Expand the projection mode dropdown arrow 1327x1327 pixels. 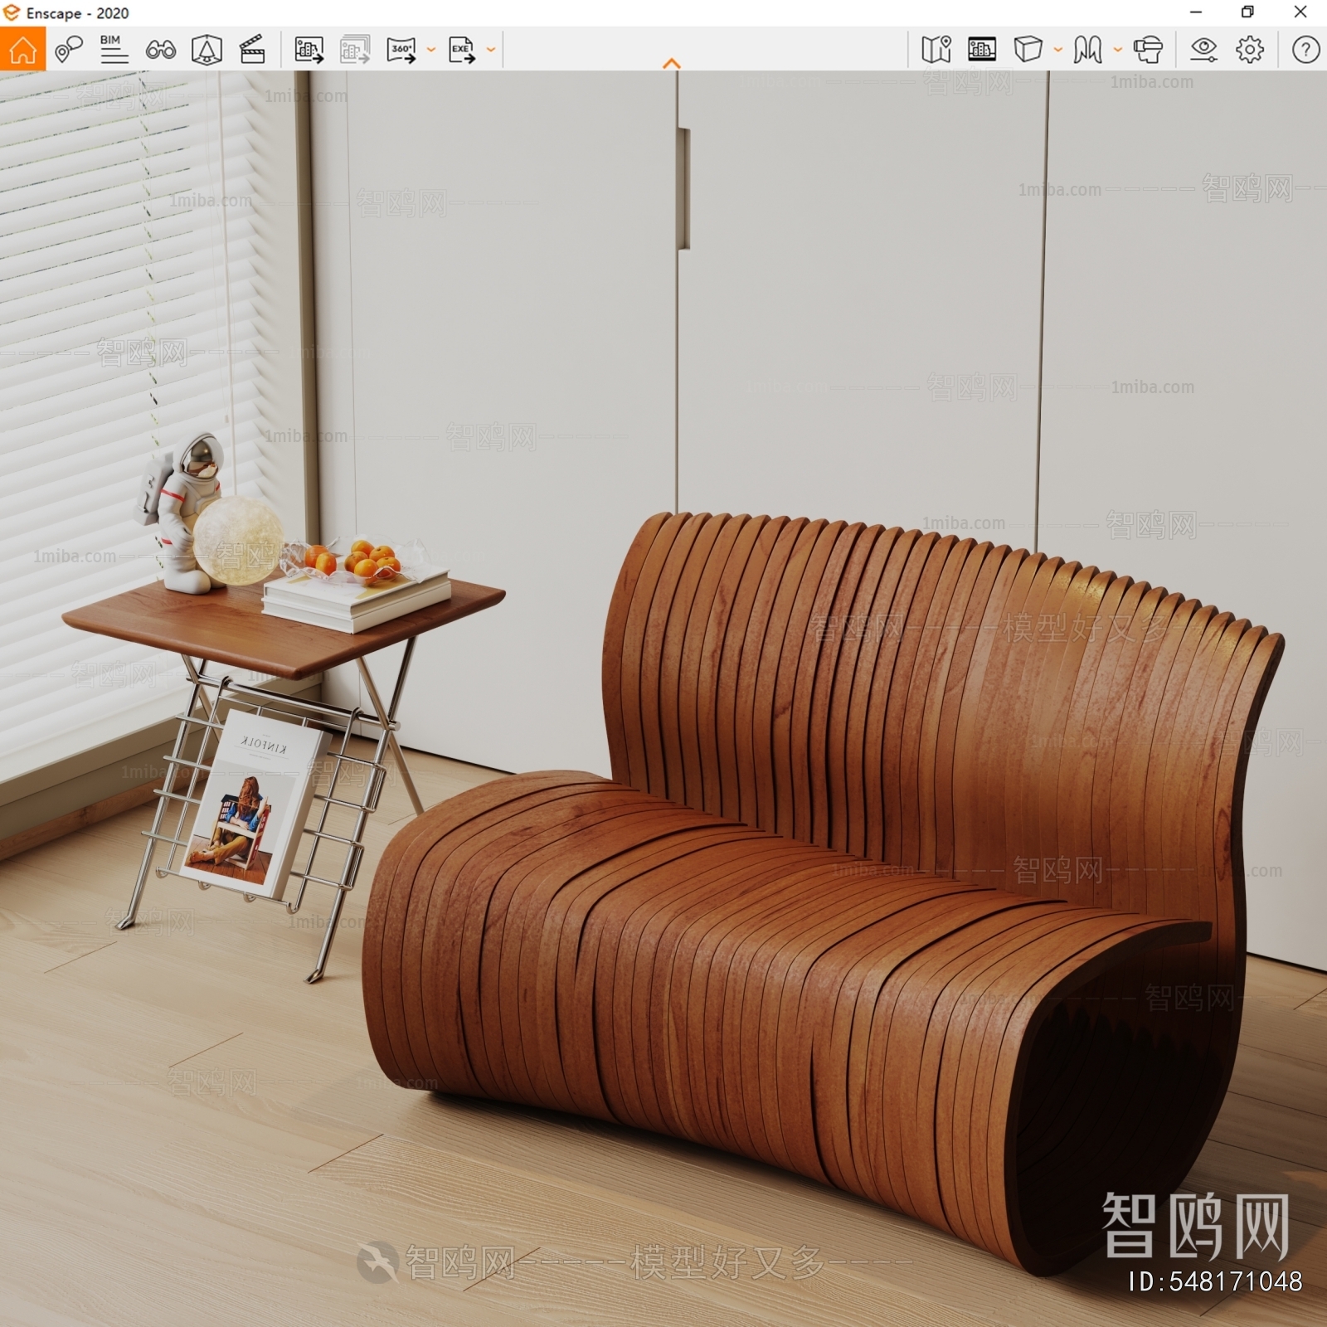tap(1058, 50)
